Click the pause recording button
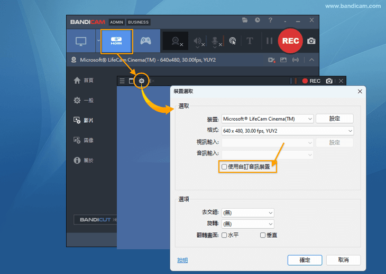 coord(269,41)
